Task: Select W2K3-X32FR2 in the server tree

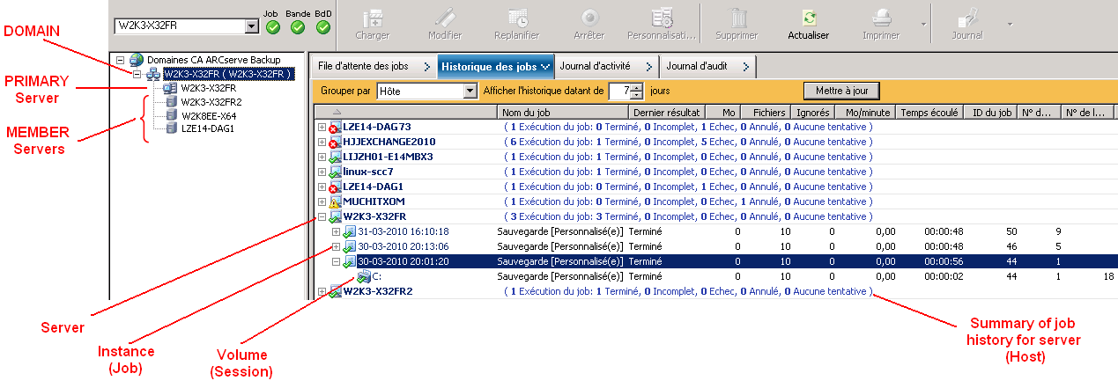Action: 211,102
